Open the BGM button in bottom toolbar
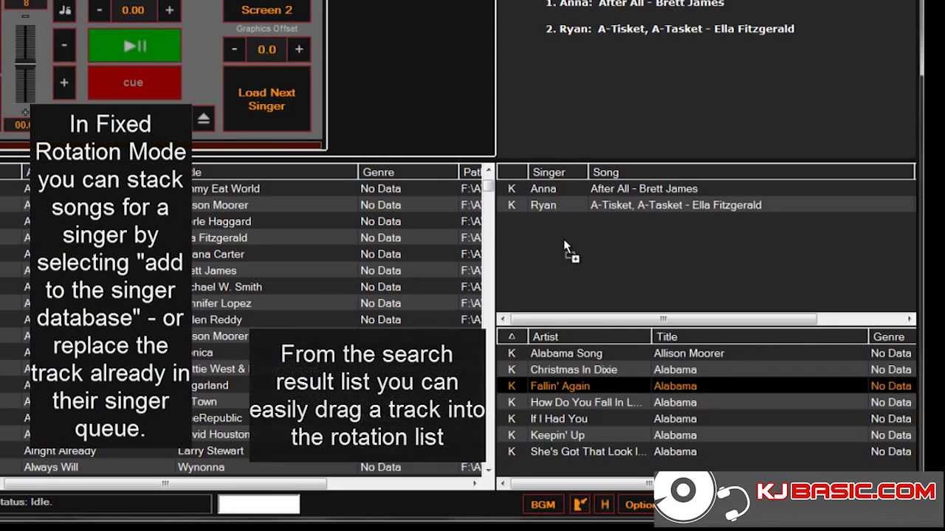The width and height of the screenshot is (945, 531). [543, 504]
